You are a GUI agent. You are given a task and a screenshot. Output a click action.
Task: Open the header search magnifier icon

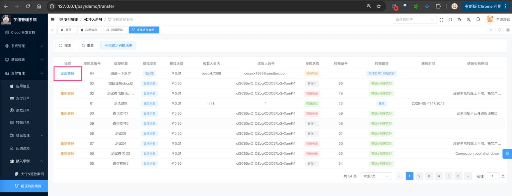point(450,20)
